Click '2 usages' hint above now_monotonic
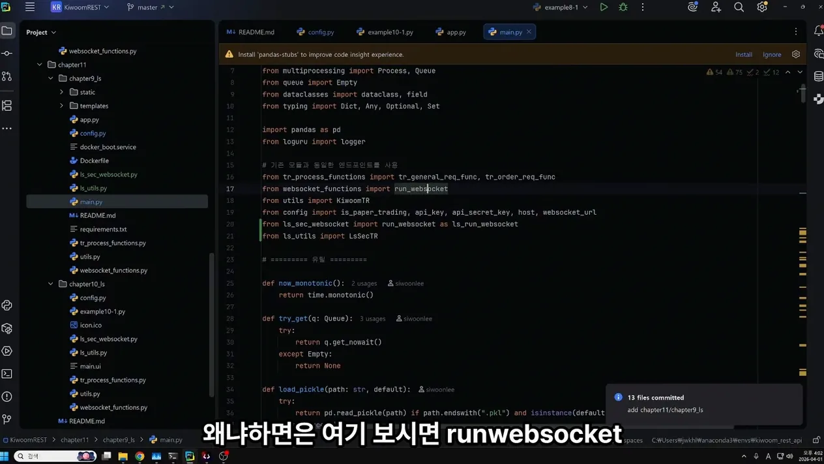Screen dimensions: 824x464 364,283
